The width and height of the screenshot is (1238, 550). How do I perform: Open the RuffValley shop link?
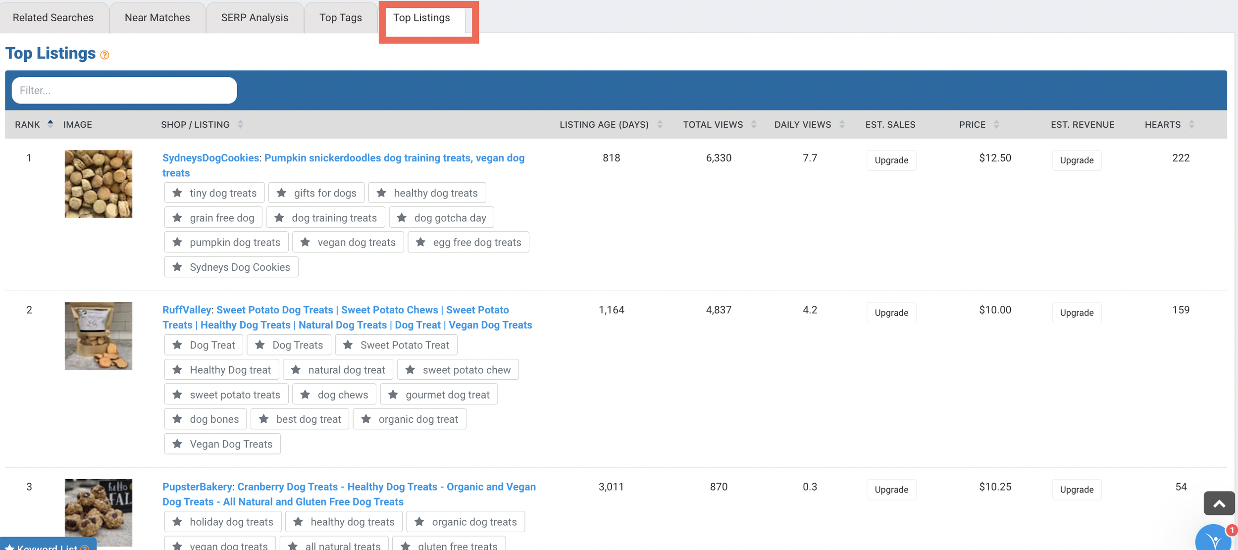(187, 310)
